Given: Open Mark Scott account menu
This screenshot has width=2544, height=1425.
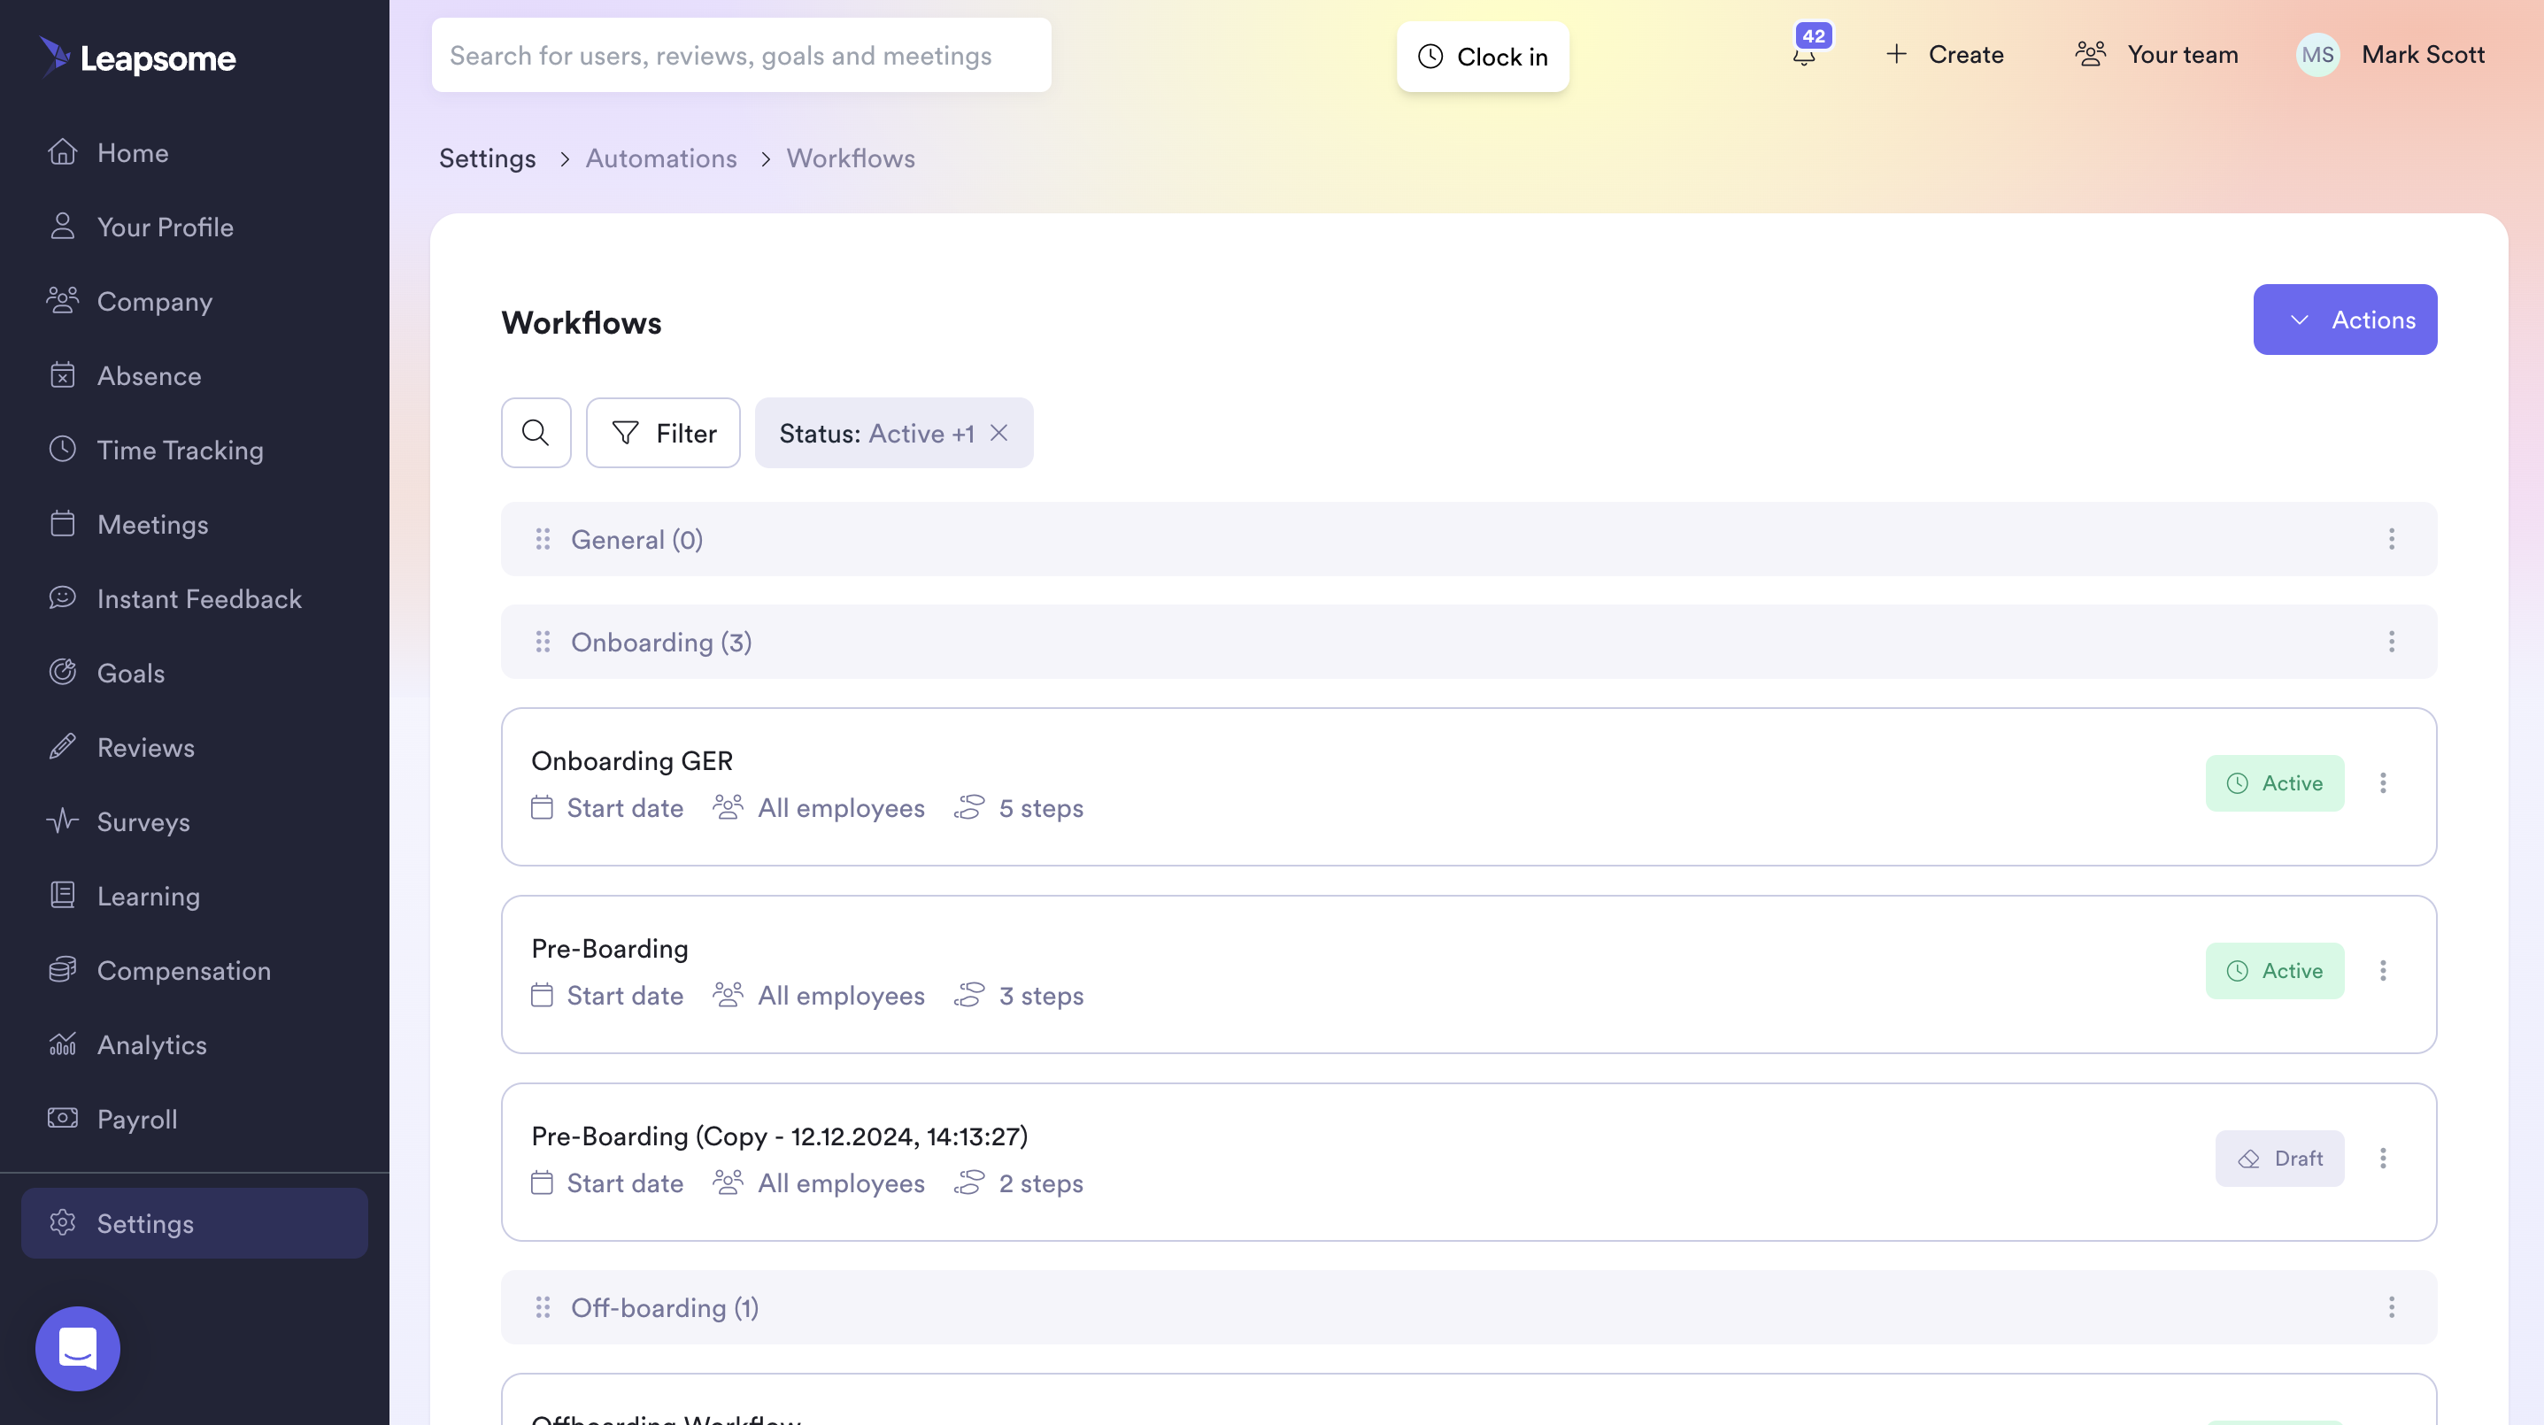Looking at the screenshot, I should [2424, 54].
